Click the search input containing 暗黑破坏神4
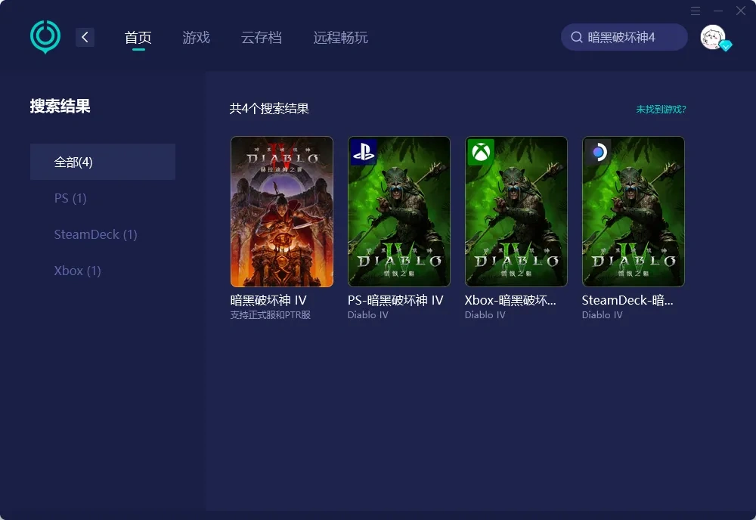The height and width of the screenshot is (520, 756). [627, 36]
